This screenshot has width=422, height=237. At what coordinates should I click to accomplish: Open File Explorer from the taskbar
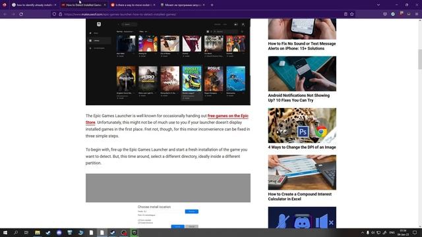(x=38, y=232)
